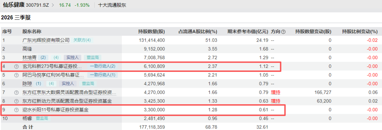Click the question icon in row 5
This screenshot has height=130, width=382.
click(x=16, y=75)
